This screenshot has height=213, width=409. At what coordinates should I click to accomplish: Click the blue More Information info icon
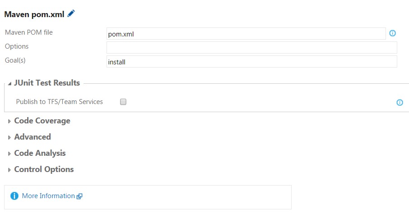pyautogui.click(x=14, y=196)
